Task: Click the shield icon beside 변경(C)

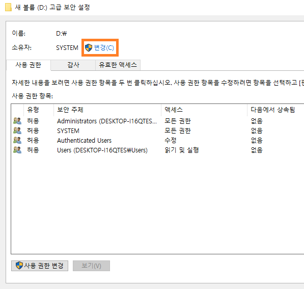Action: click(89, 48)
